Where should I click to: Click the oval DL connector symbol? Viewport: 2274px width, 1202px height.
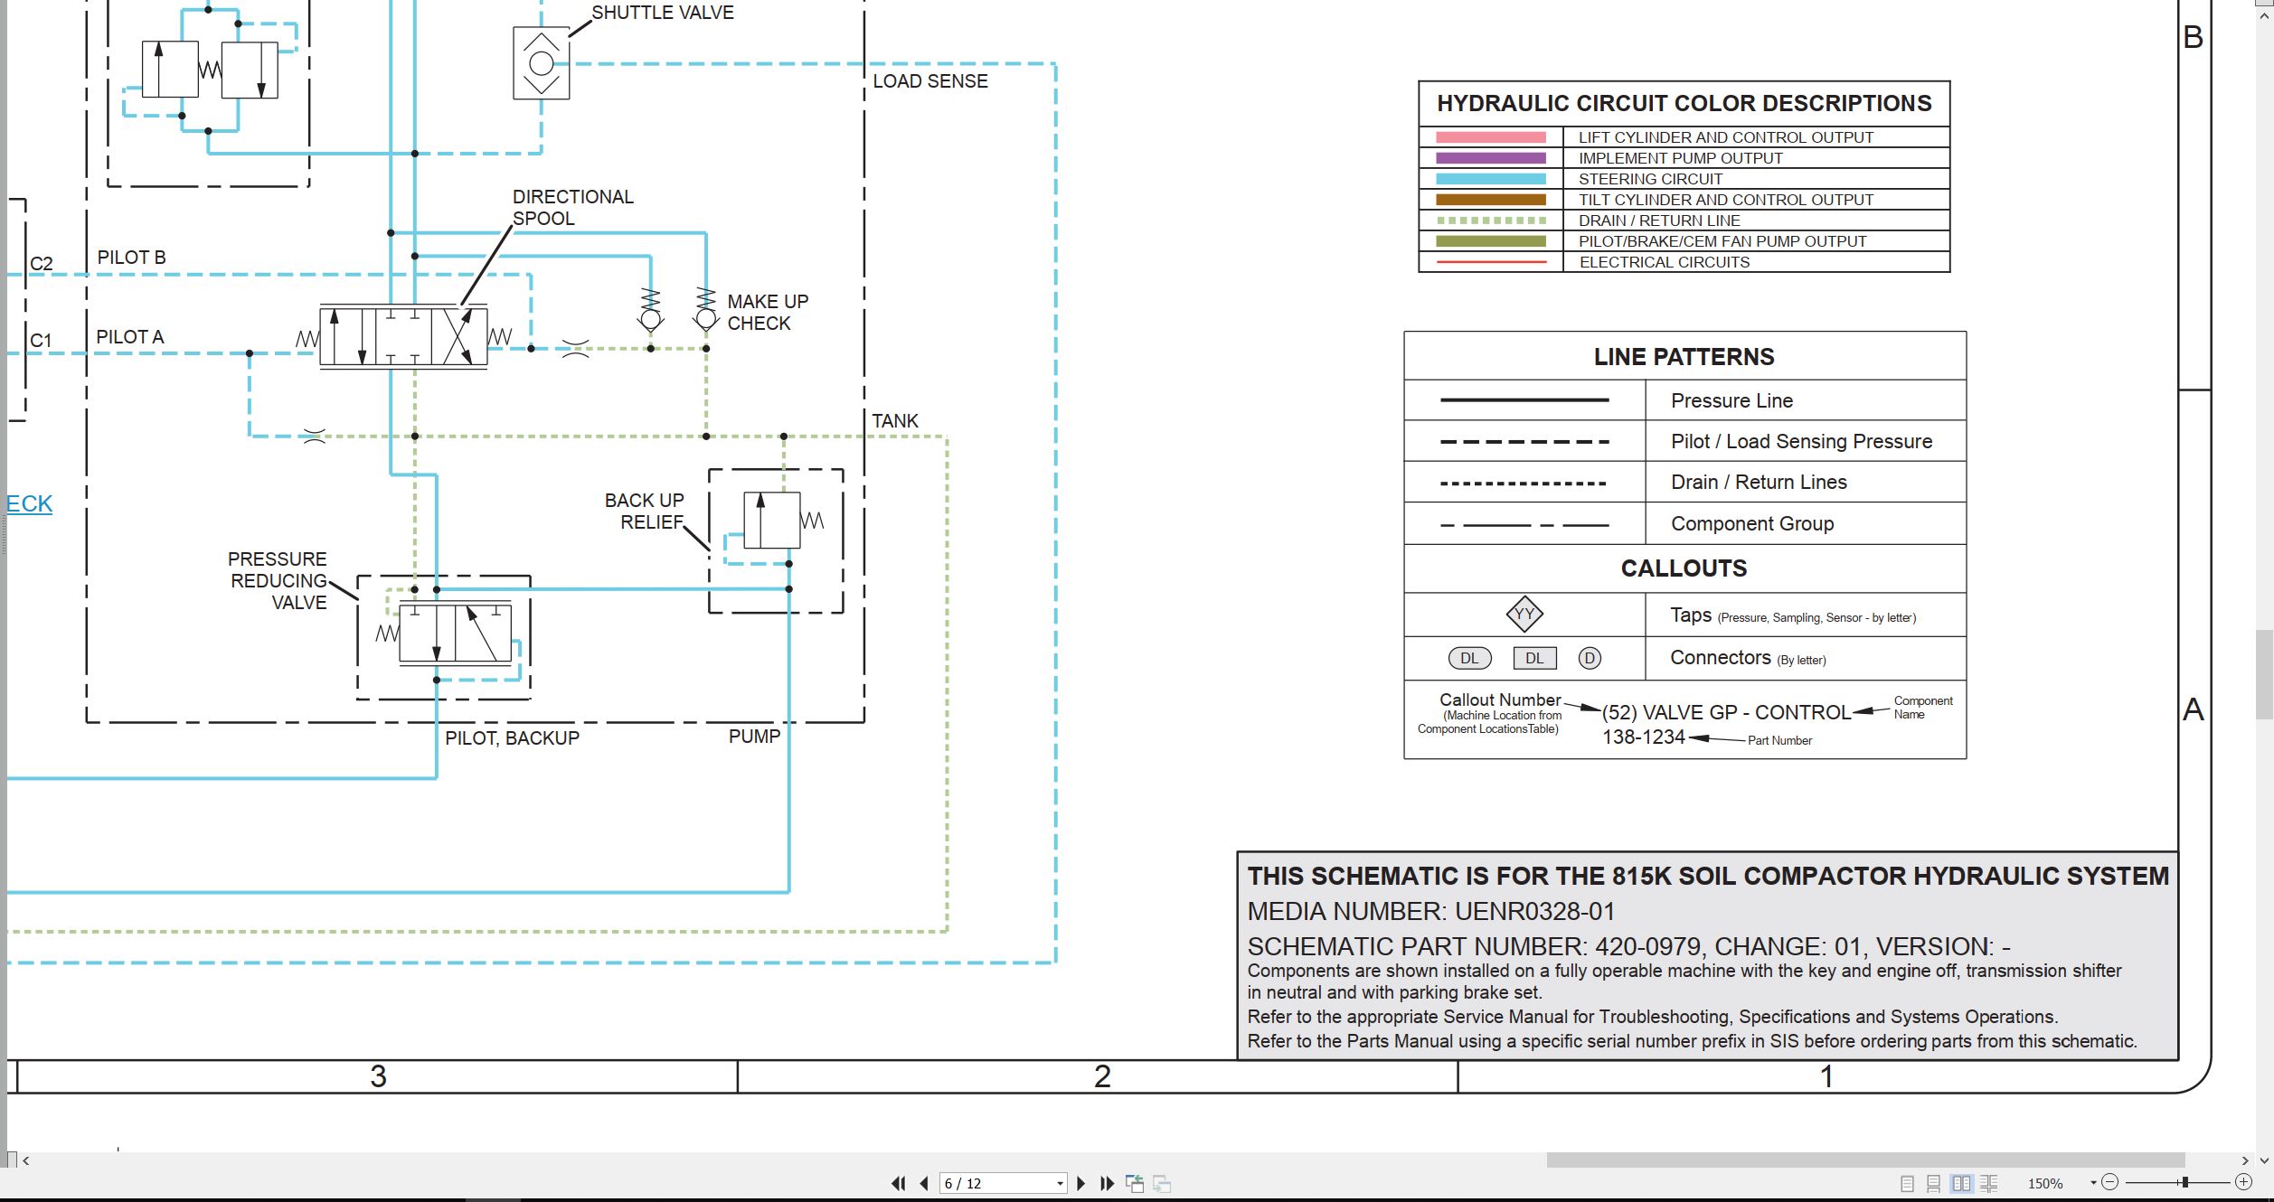pyautogui.click(x=1469, y=658)
